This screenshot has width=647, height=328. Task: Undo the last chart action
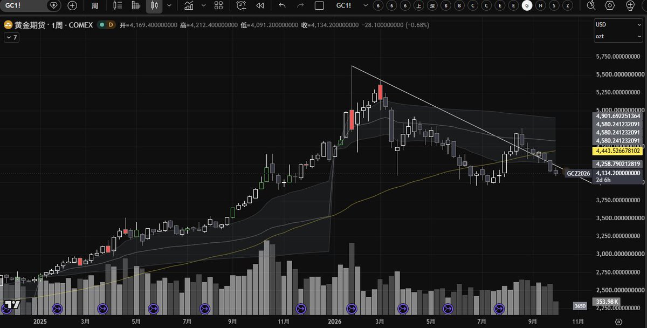click(x=282, y=5)
